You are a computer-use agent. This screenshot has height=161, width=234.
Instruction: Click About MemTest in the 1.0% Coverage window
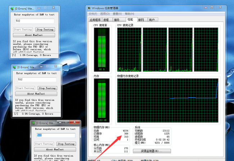coord(34,35)
